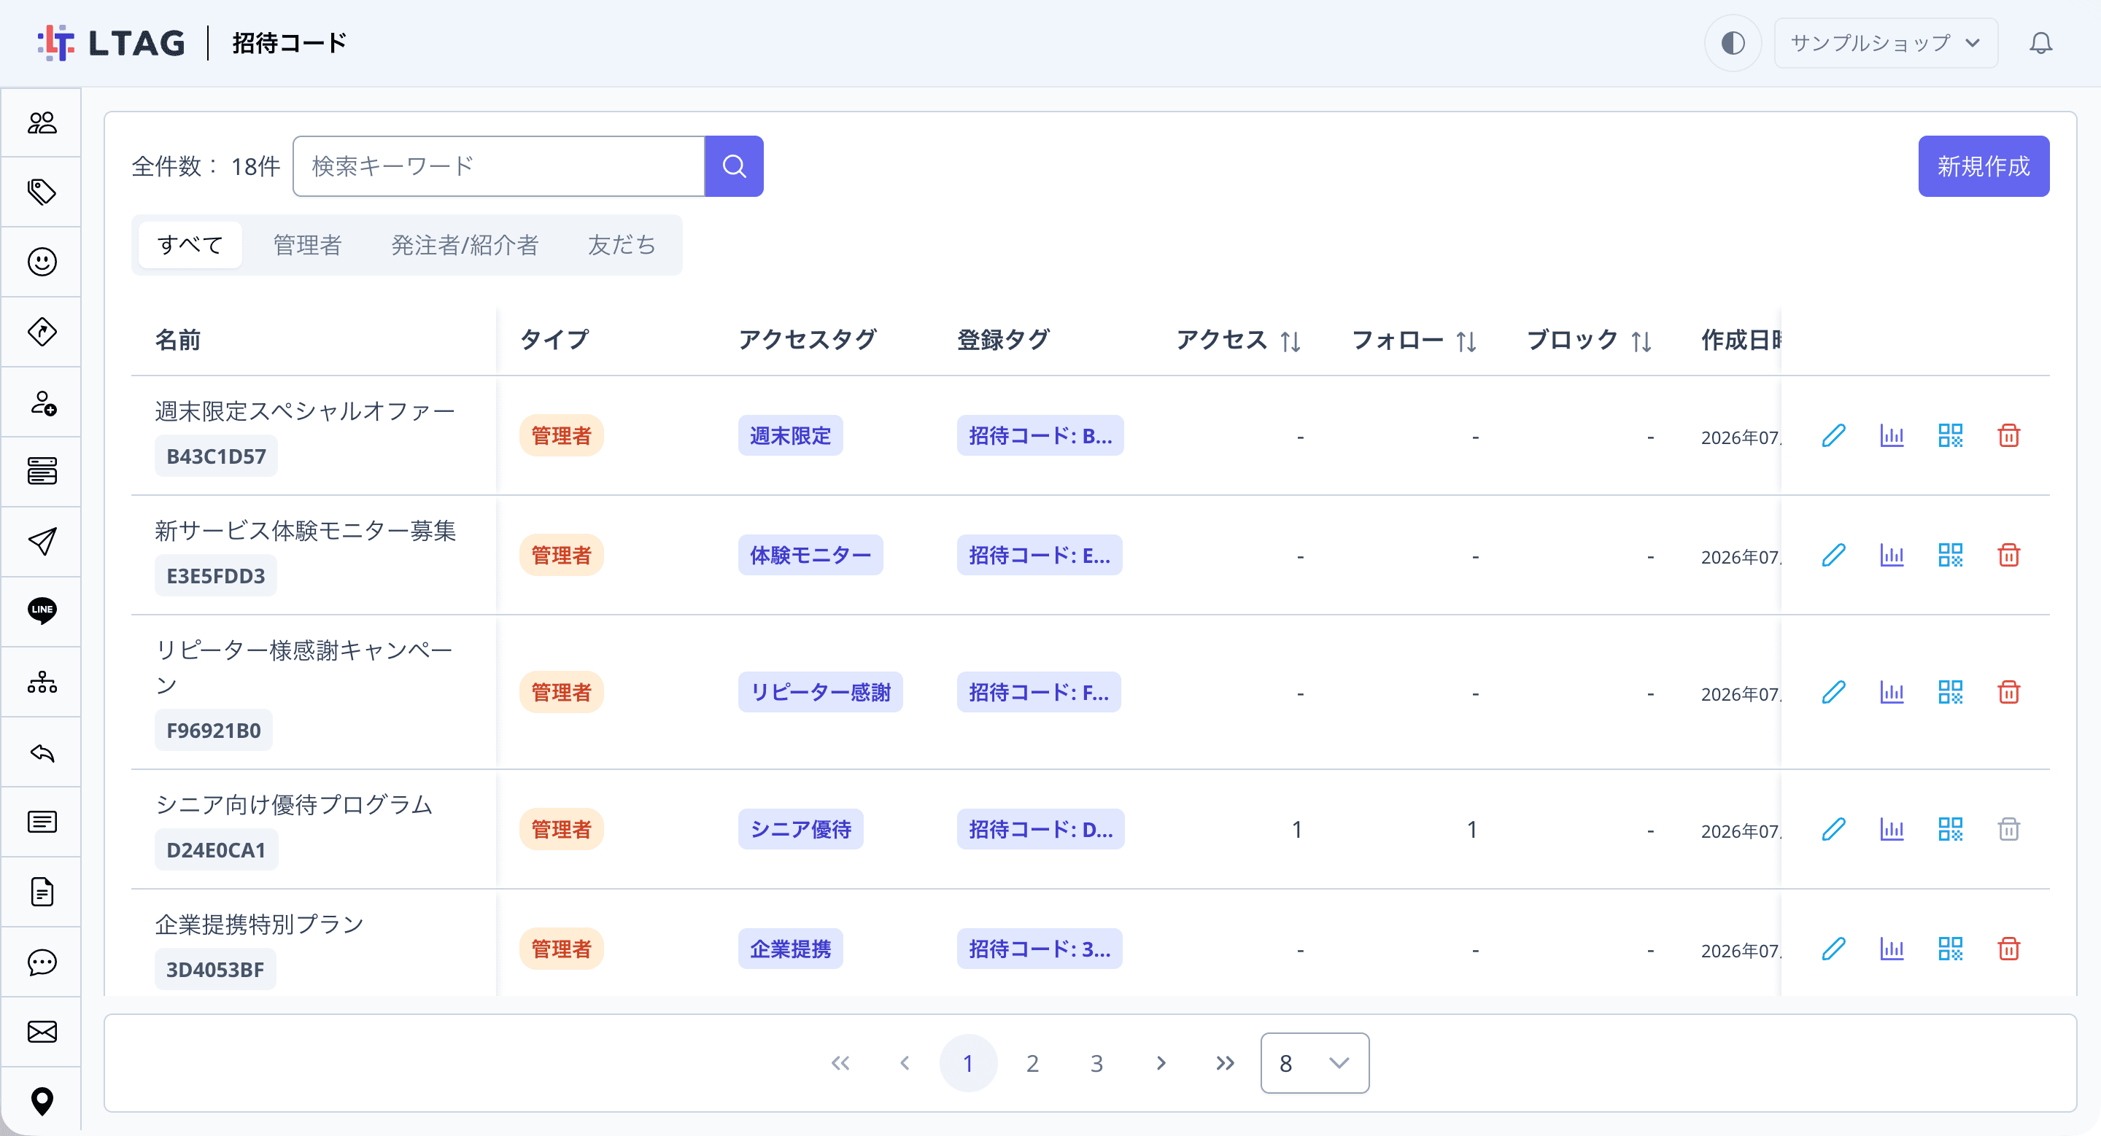Image resolution: width=2101 pixels, height=1136 pixels.
Task: Jump to the last page
Action: point(1225,1062)
